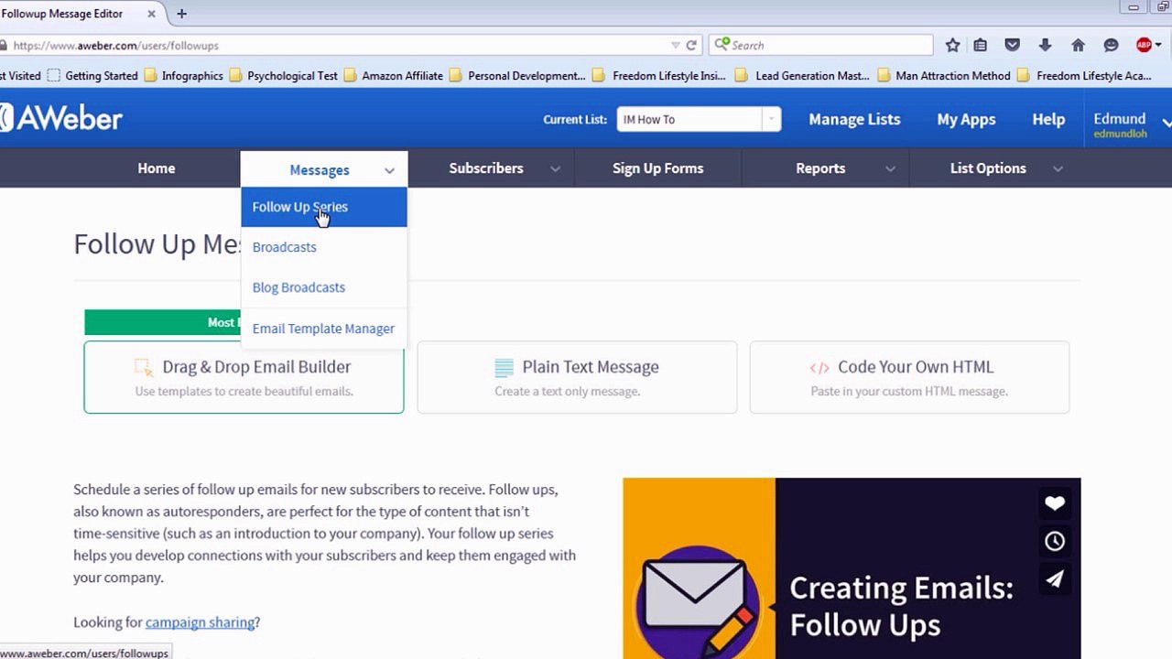The height and width of the screenshot is (659, 1172).
Task: Open Amazon Affiliate bookmark folder
Action: point(394,76)
